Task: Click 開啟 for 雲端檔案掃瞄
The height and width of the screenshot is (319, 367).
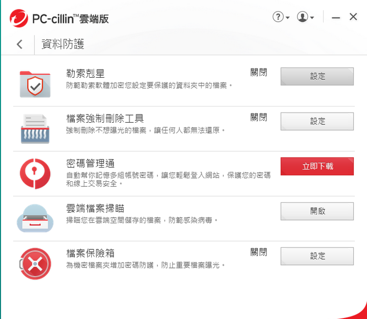Action: click(x=317, y=211)
